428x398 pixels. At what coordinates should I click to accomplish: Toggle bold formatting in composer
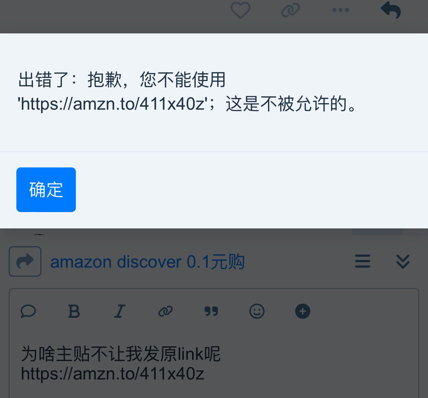[x=74, y=311]
